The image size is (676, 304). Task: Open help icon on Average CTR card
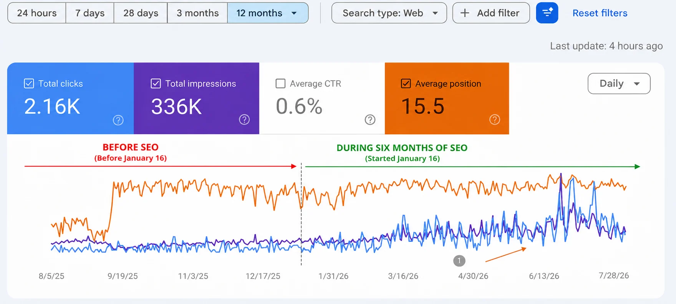370,120
